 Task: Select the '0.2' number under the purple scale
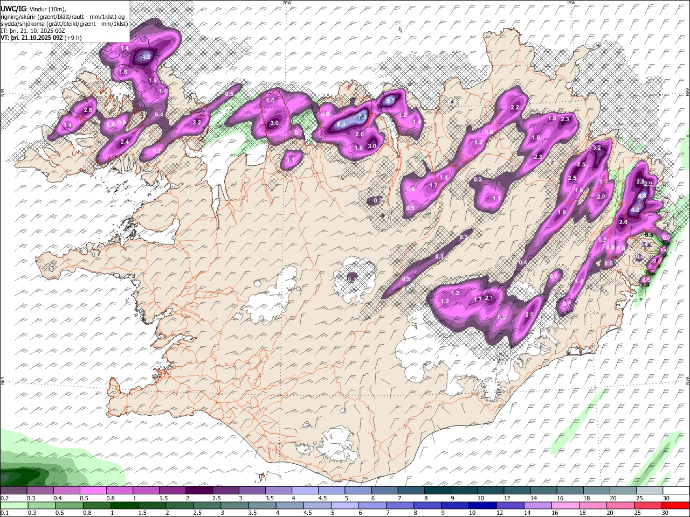(5, 498)
